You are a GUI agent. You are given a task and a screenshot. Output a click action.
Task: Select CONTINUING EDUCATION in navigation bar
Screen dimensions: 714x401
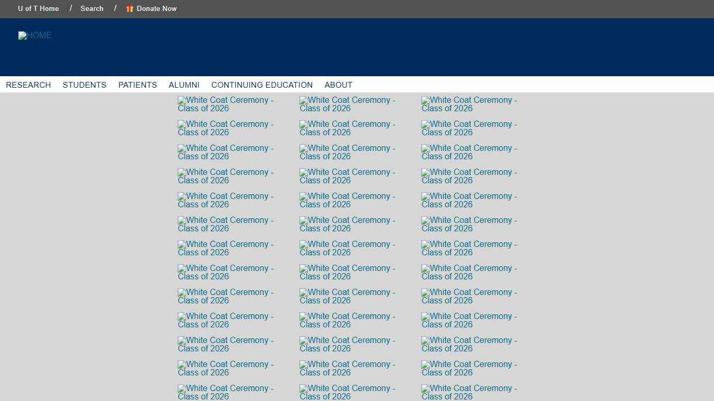click(262, 85)
